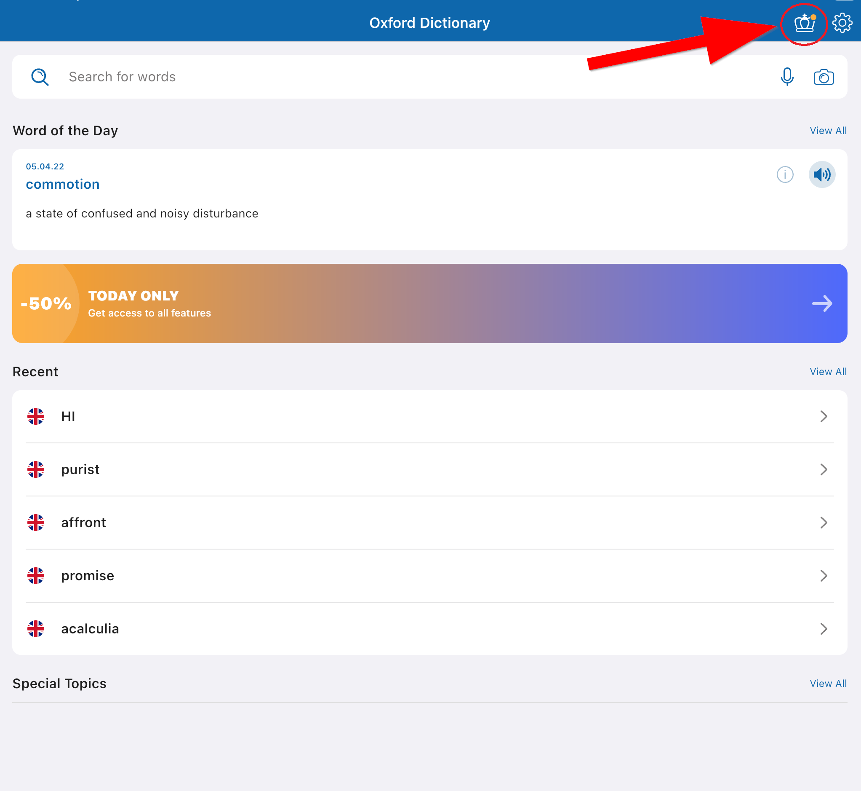
Task: Open recent word acalculia
Action: pos(429,629)
